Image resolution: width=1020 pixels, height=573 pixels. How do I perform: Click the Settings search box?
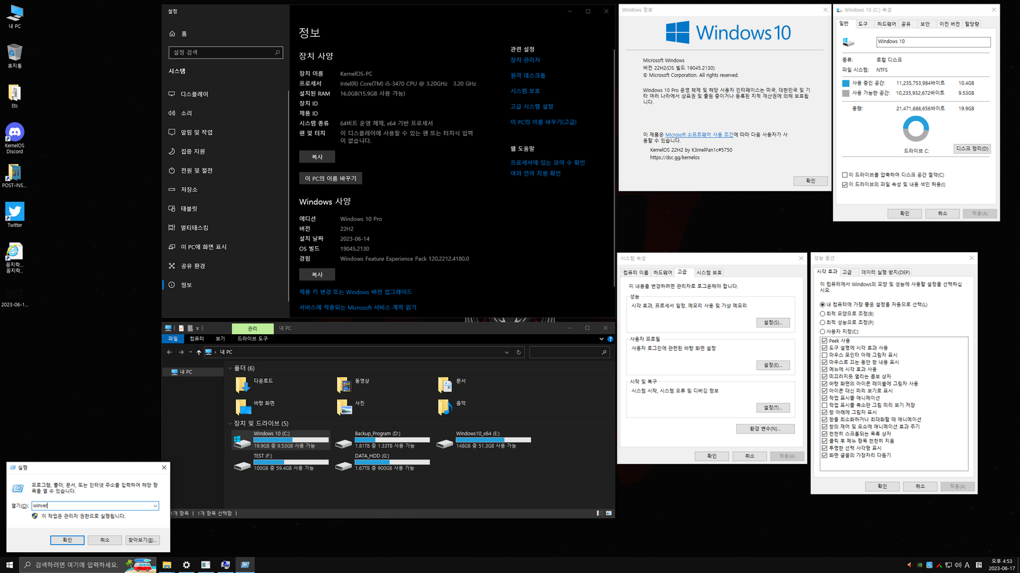point(226,53)
